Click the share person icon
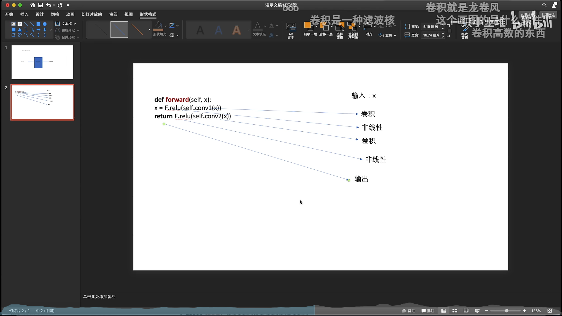 coord(554,5)
